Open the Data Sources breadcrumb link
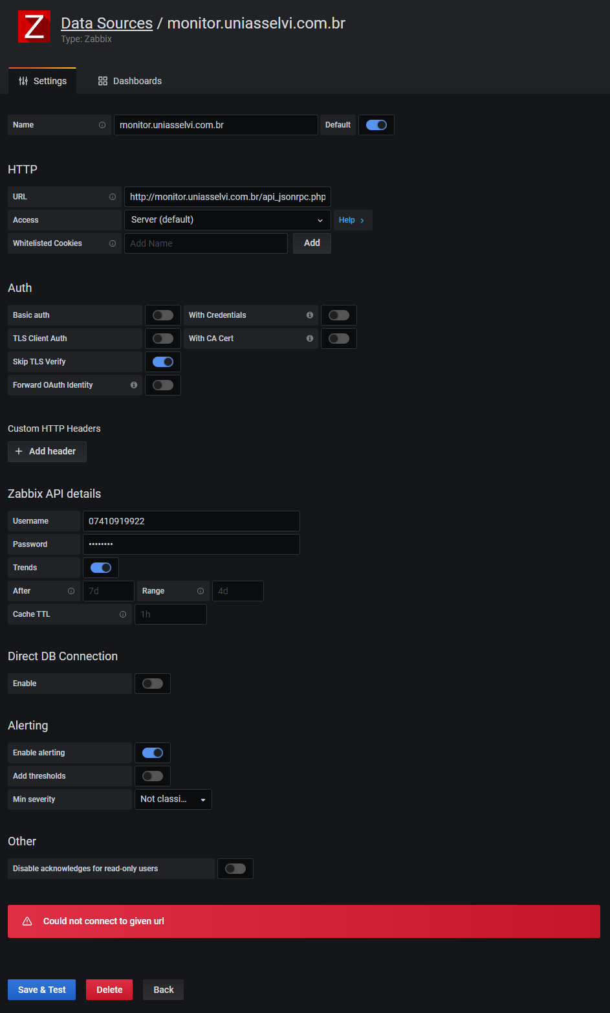 107,23
